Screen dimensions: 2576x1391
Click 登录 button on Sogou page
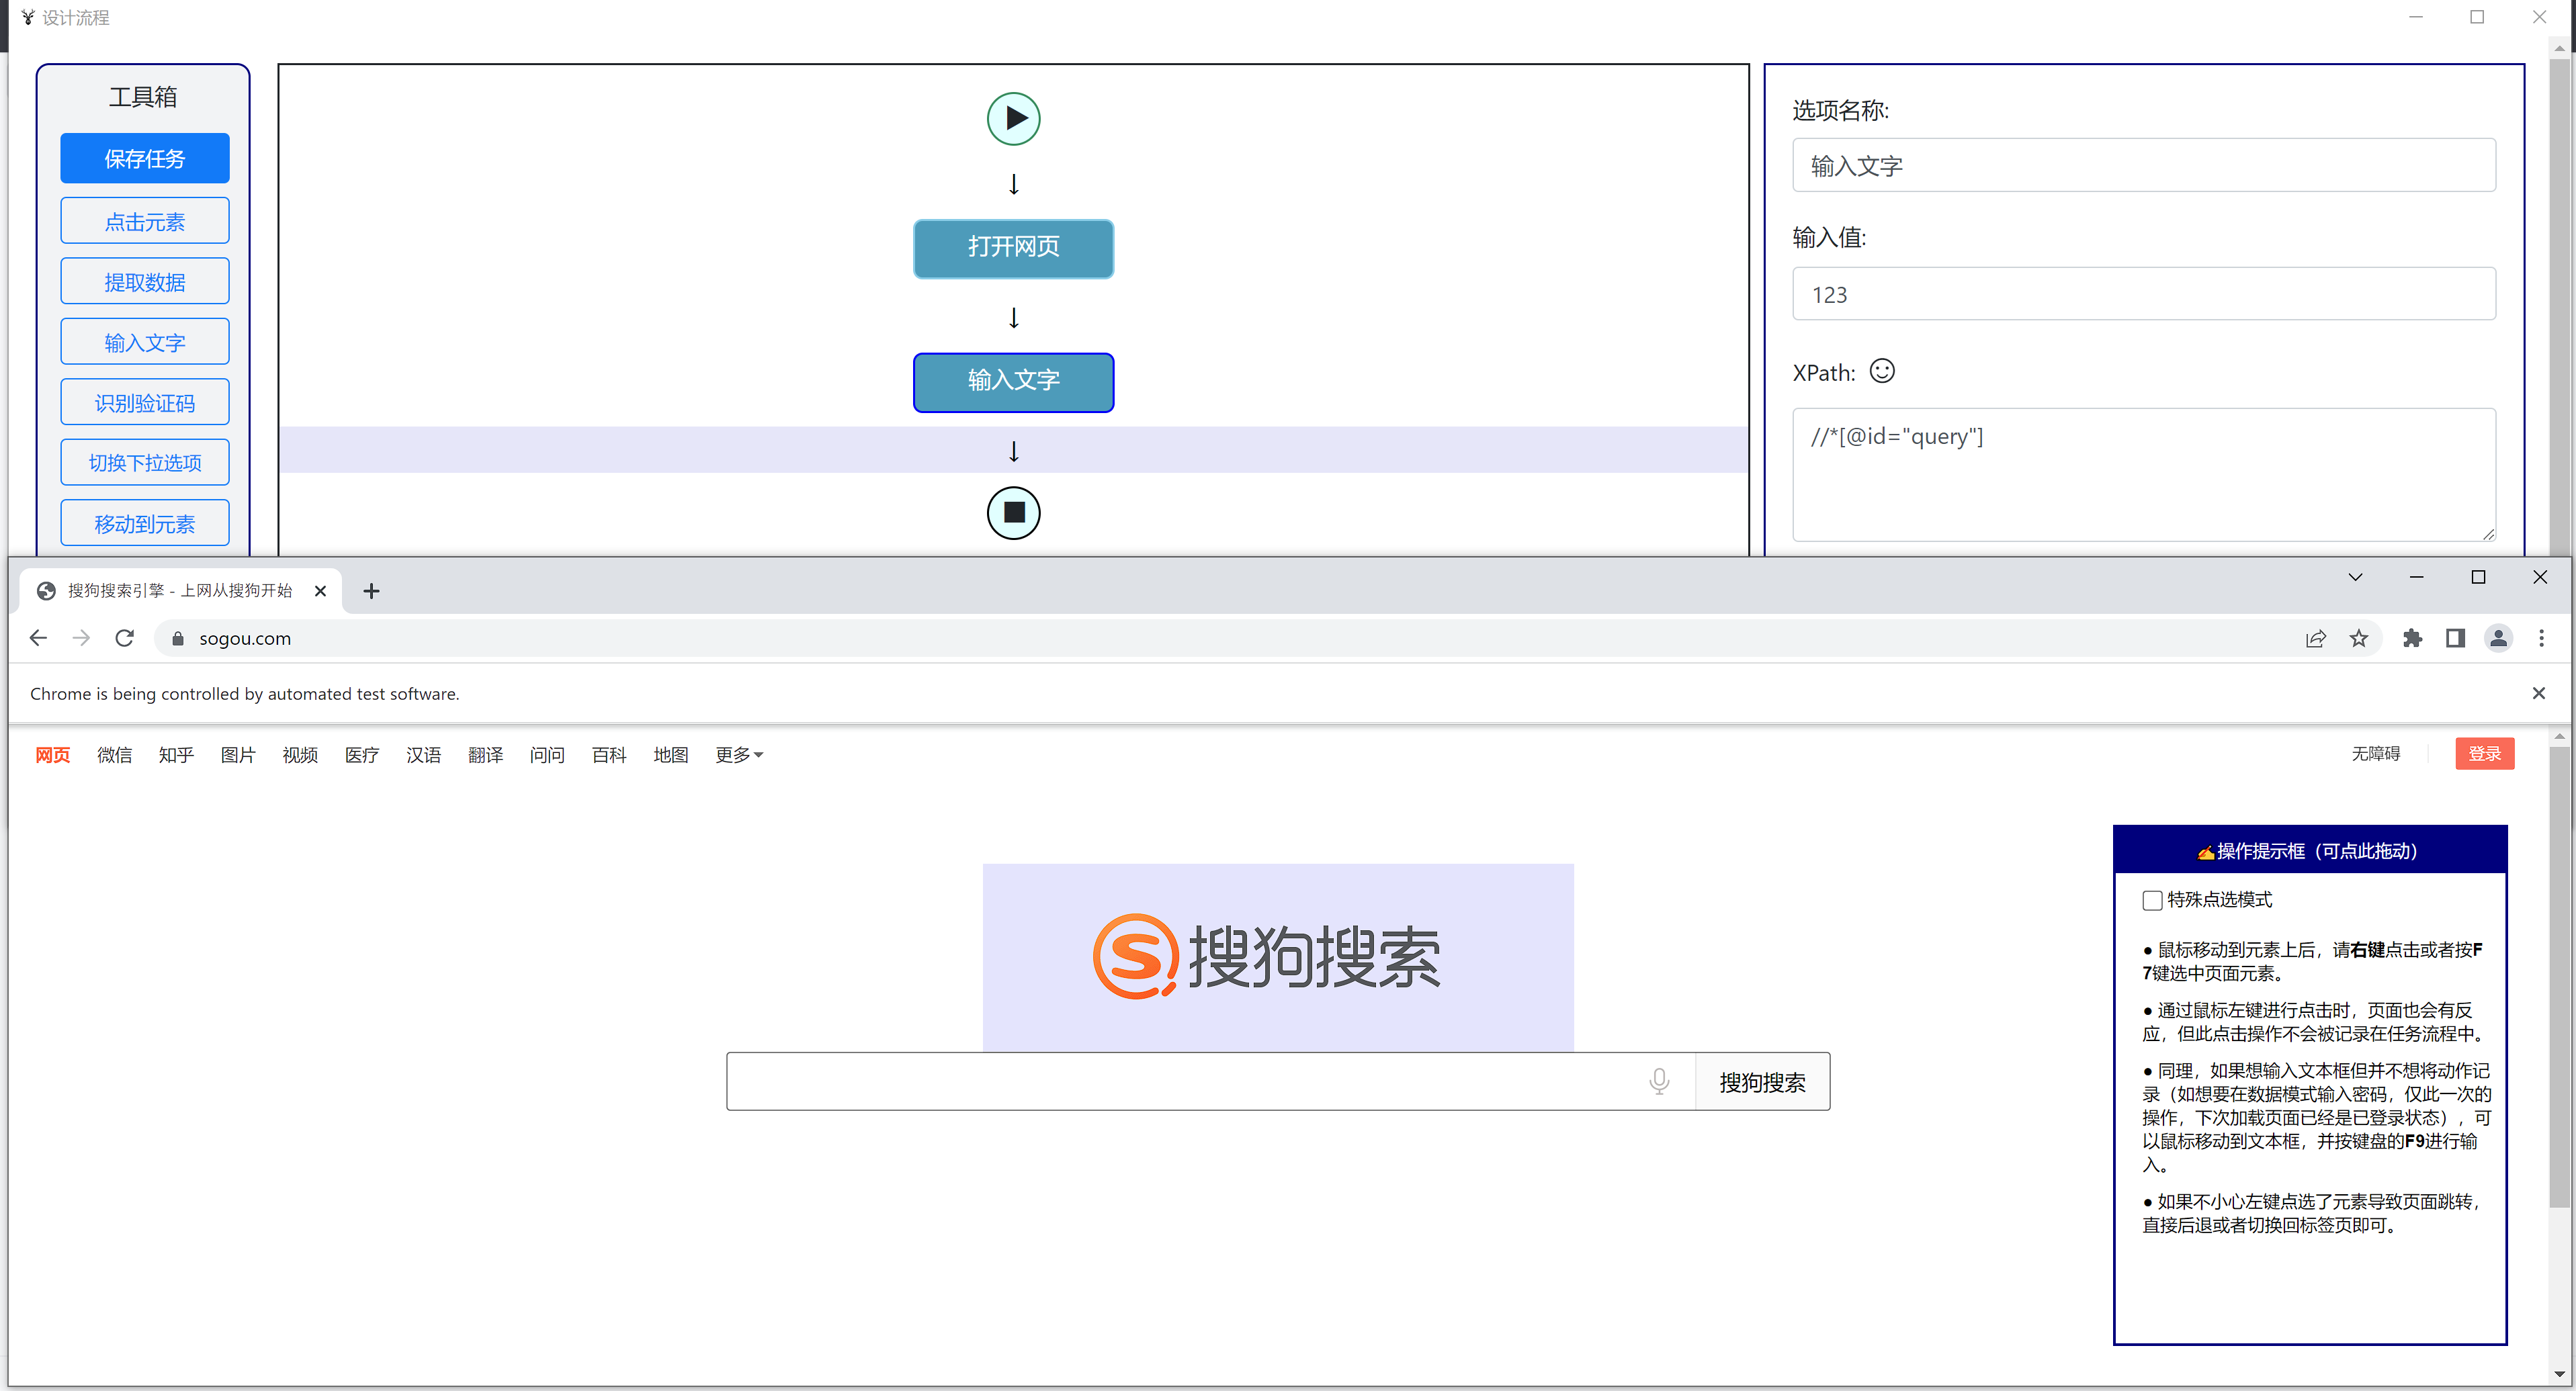coord(2485,756)
